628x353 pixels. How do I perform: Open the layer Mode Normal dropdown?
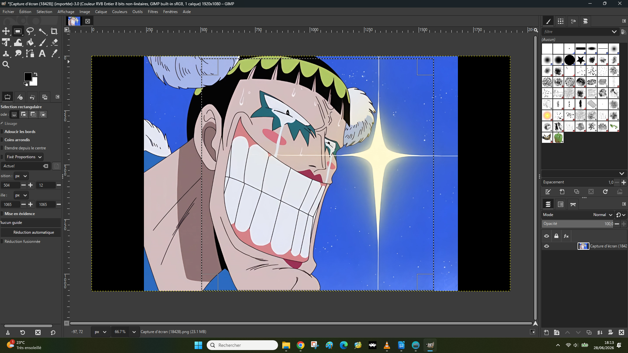click(603, 215)
